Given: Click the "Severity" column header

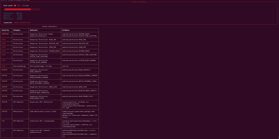Looking at the screenshot, I should click(x=5, y=30).
